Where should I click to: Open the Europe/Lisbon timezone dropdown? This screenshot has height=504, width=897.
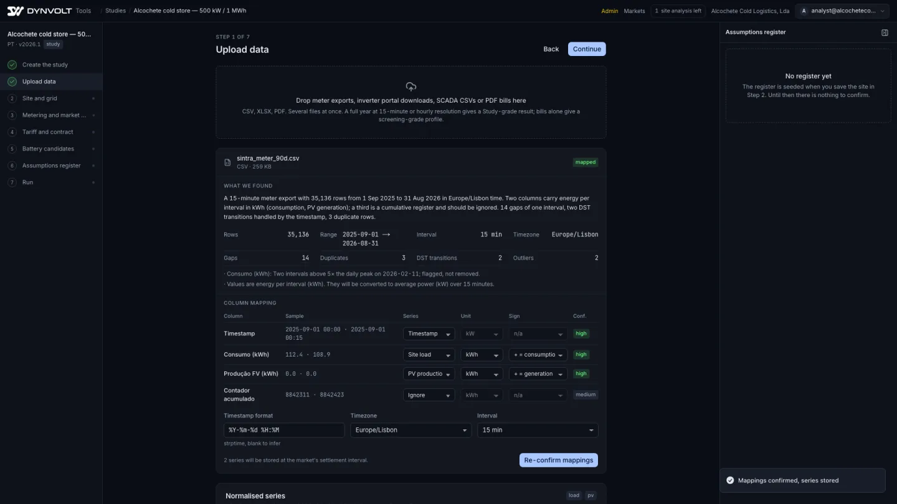tap(411, 430)
